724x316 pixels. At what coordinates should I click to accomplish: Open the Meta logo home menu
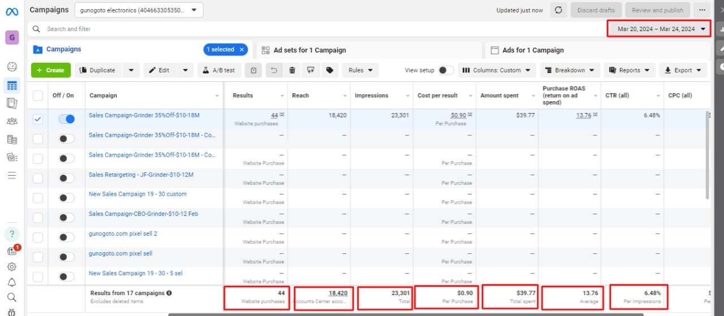(12, 11)
